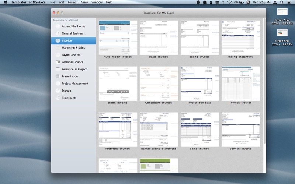
Task: Open Templates for MS-Excel app menu
Action: [29, 2]
